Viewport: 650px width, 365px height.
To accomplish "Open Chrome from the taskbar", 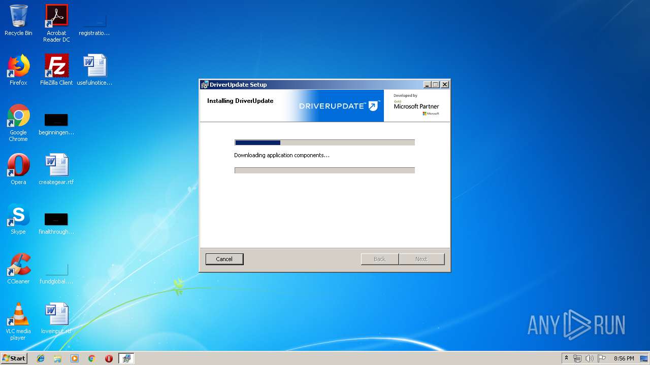I will [92, 358].
